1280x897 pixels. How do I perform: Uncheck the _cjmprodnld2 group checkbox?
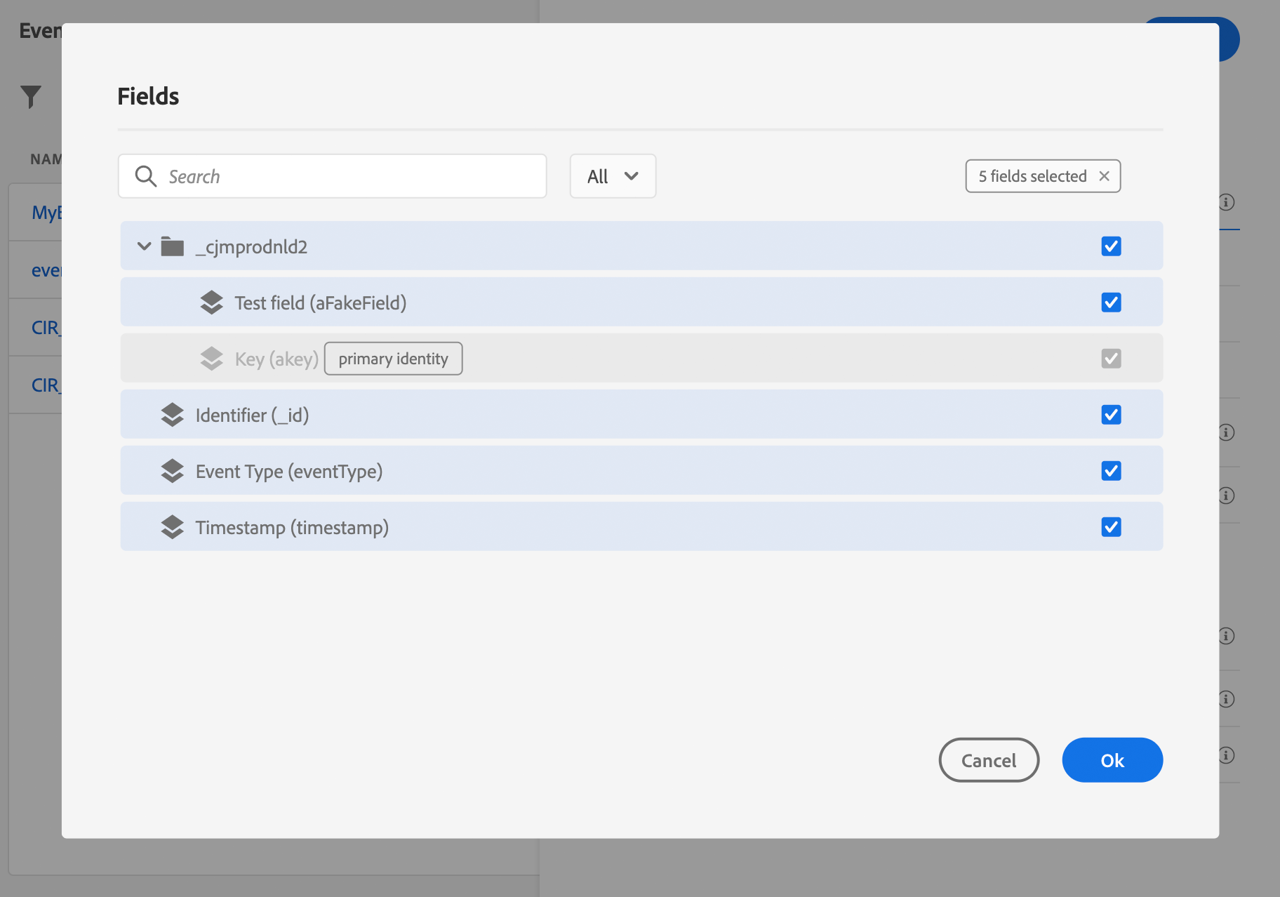pyautogui.click(x=1111, y=246)
